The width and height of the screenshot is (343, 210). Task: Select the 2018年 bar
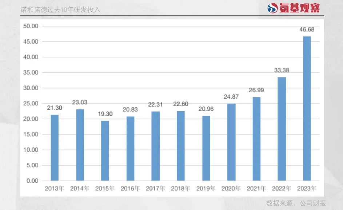pyautogui.click(x=181, y=146)
